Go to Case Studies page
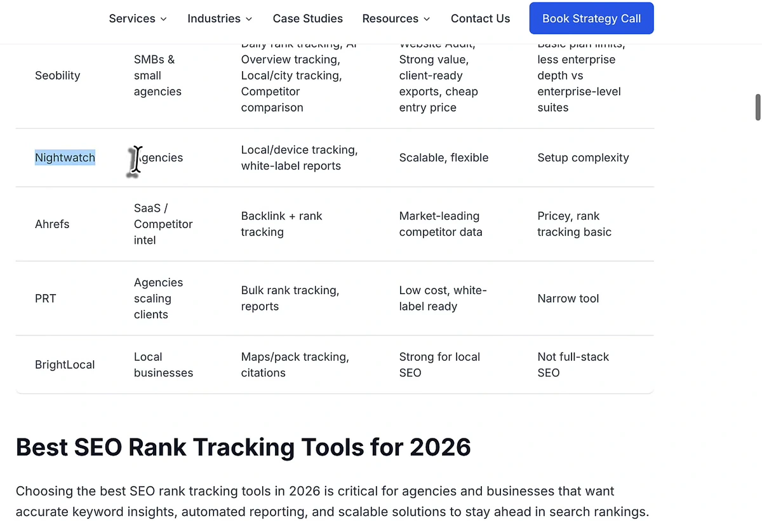The image size is (762, 521). (x=307, y=18)
